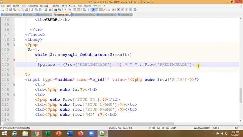
Task: Click Synchronize Vertical Scrolling icon
Action: click(75, 10)
